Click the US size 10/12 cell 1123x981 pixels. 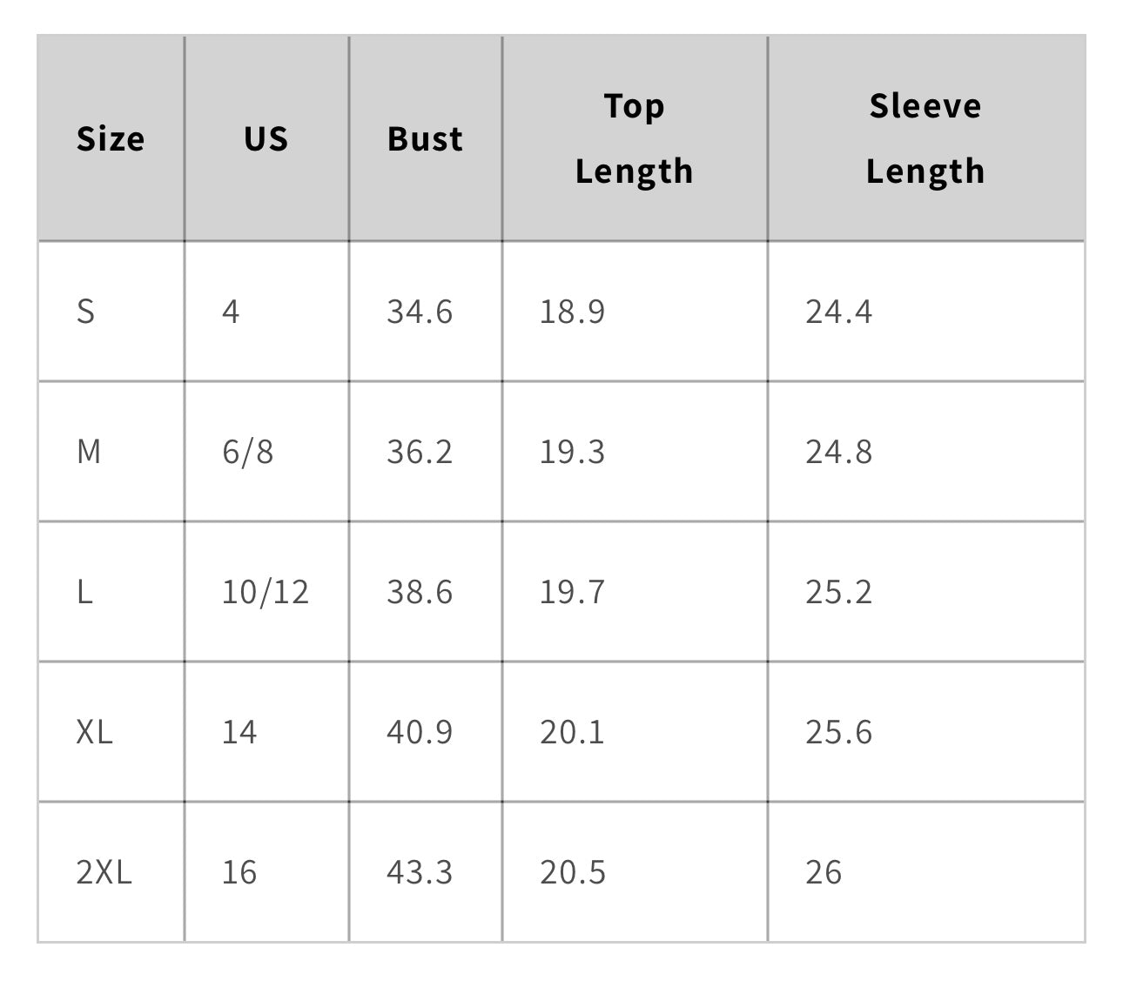[x=265, y=592]
